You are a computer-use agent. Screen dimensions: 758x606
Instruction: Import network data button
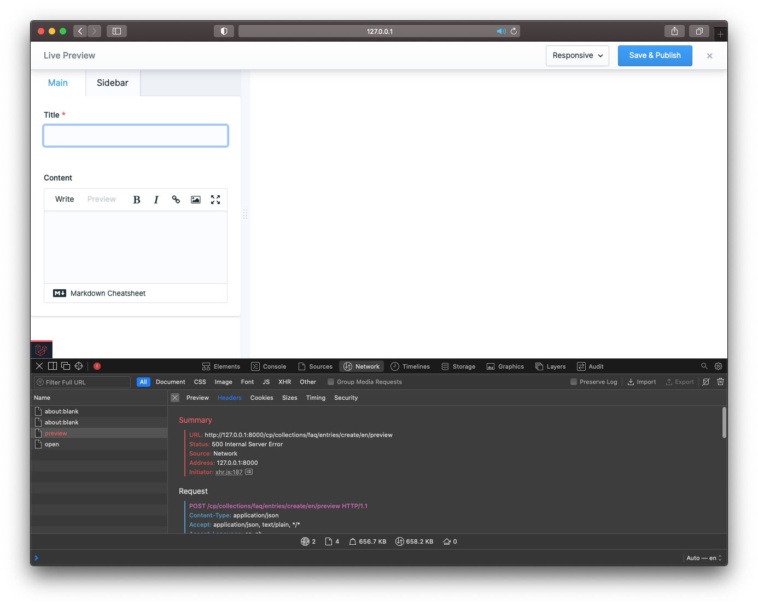[642, 382]
